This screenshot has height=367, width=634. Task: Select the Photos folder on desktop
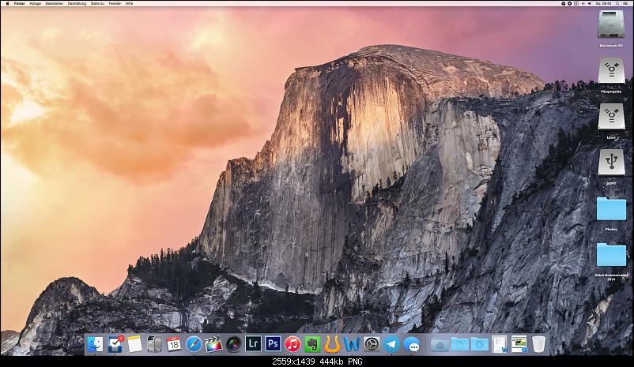click(x=611, y=209)
